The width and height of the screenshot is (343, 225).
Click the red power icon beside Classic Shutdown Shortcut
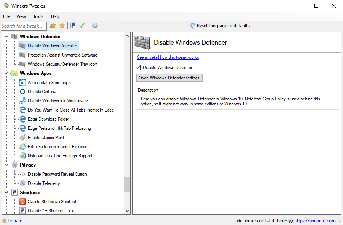(23, 202)
